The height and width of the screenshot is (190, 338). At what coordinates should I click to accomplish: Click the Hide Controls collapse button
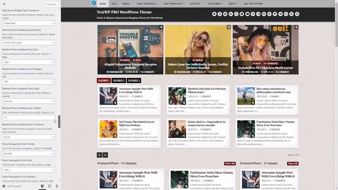(x=12, y=186)
